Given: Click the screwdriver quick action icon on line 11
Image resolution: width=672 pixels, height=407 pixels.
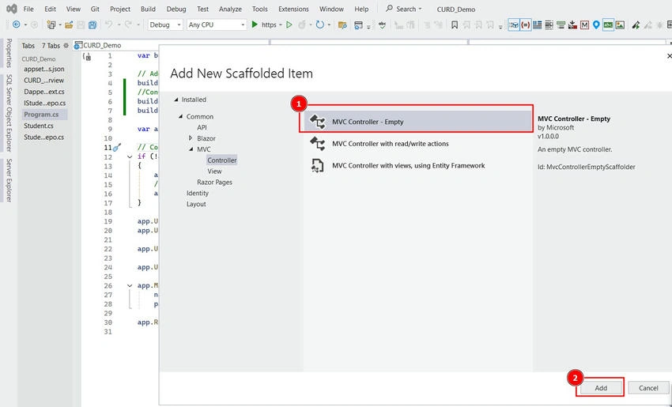Looking at the screenshot, I should (117, 147).
